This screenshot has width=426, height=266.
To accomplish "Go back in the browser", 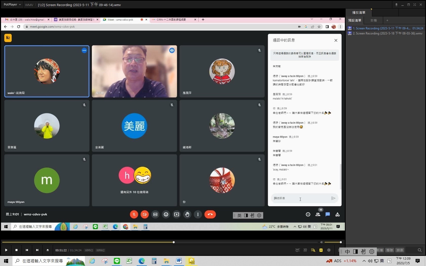I will 5,27.
